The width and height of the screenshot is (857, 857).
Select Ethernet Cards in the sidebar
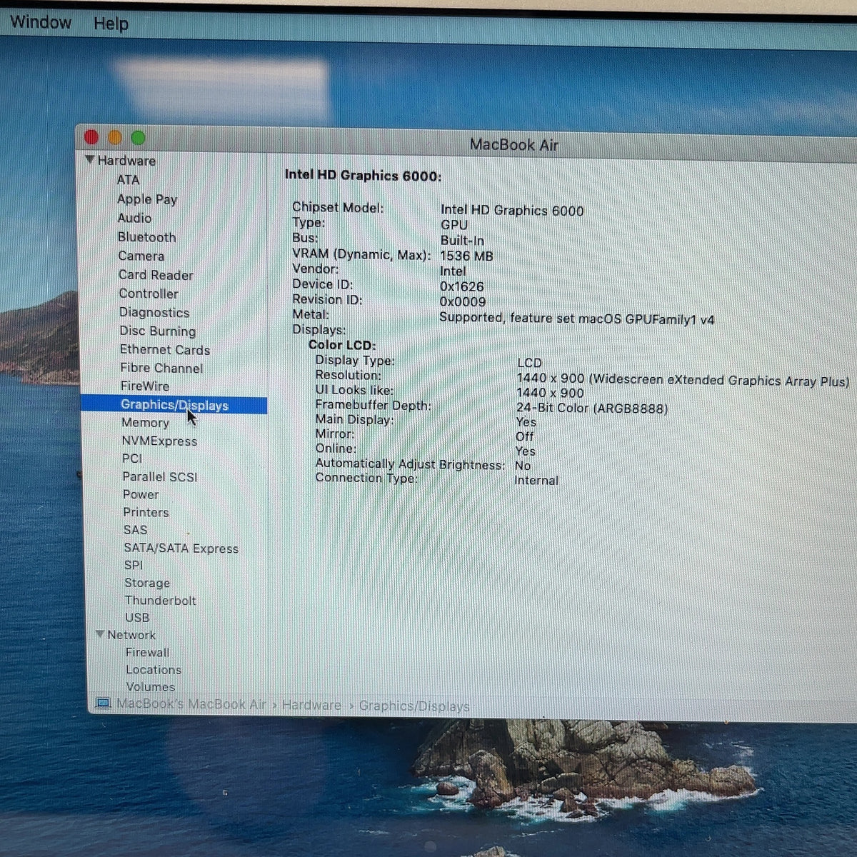(165, 350)
